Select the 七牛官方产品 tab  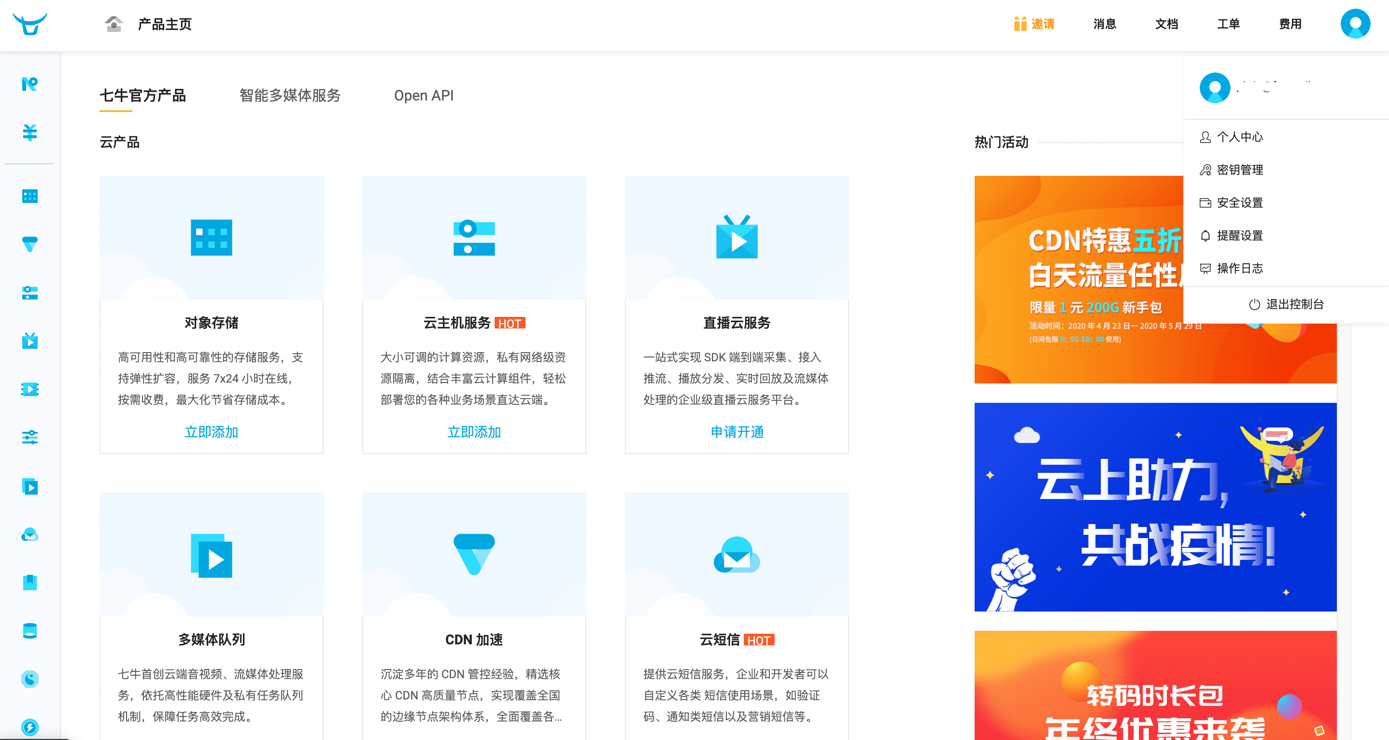[143, 96]
